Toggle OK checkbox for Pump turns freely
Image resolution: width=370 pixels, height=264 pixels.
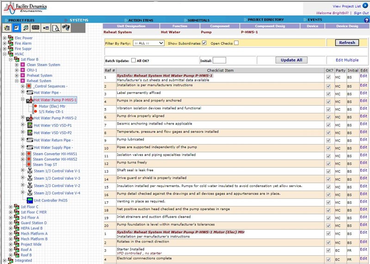328,163
